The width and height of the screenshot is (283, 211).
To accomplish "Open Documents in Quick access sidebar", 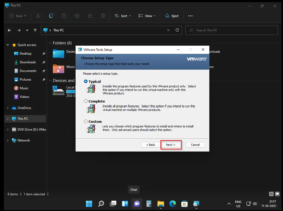I will pos(28,71).
